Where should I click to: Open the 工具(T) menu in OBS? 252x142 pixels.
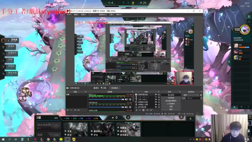[112, 15]
